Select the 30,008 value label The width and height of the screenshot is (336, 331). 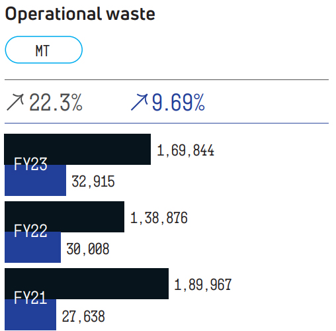point(88,249)
